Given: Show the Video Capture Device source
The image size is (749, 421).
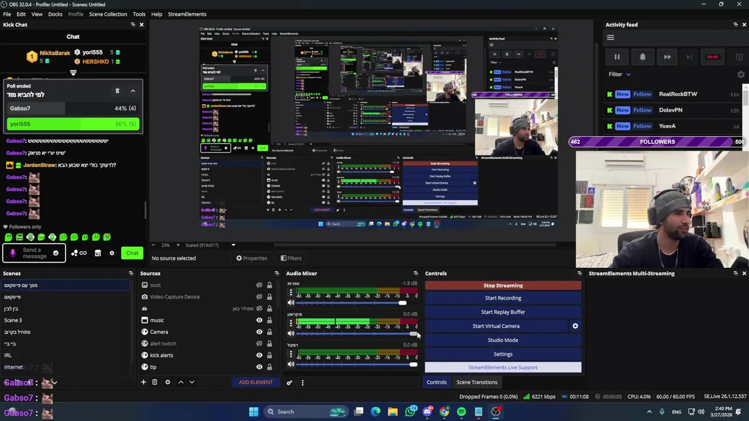Looking at the screenshot, I should click(x=259, y=296).
